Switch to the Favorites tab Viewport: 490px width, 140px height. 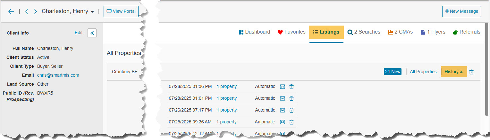[291, 32]
